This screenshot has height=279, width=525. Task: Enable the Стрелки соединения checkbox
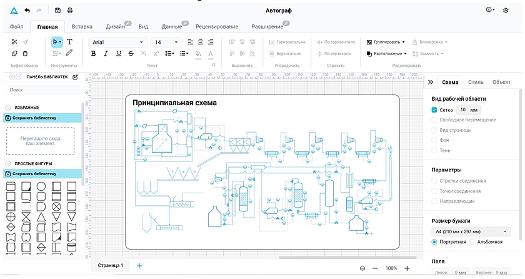click(435, 181)
